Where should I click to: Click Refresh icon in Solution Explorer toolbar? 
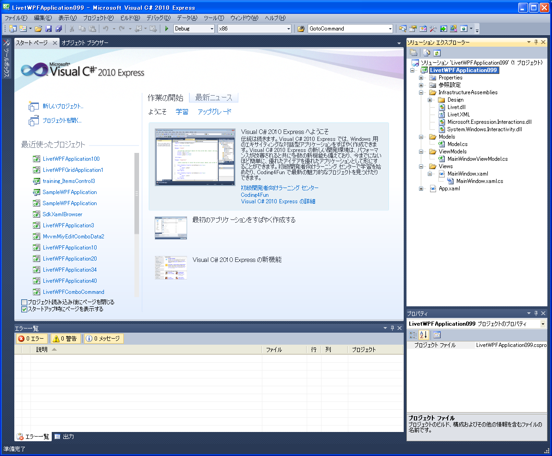click(437, 53)
